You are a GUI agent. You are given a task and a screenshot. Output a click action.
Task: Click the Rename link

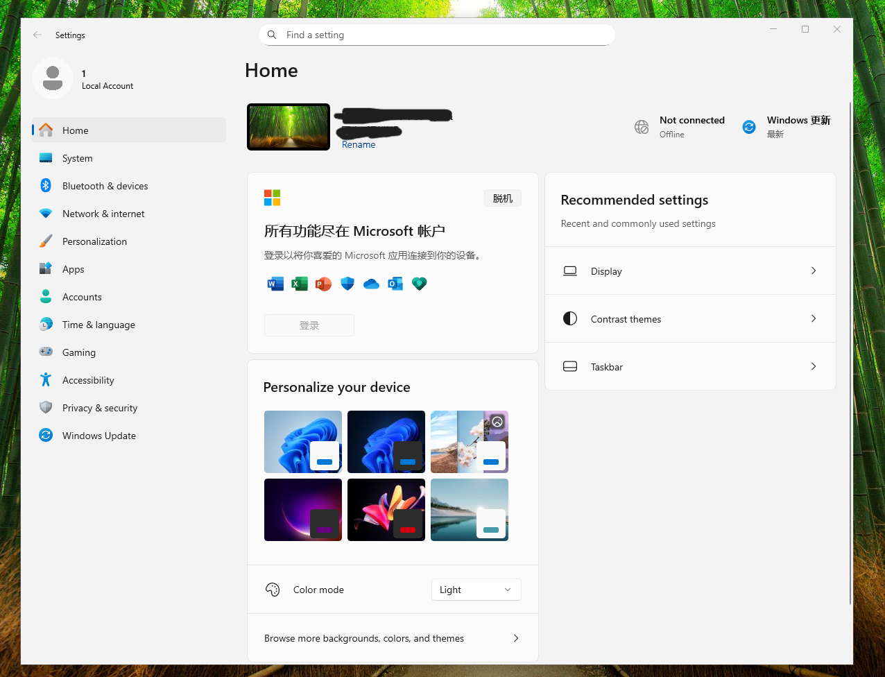(359, 144)
